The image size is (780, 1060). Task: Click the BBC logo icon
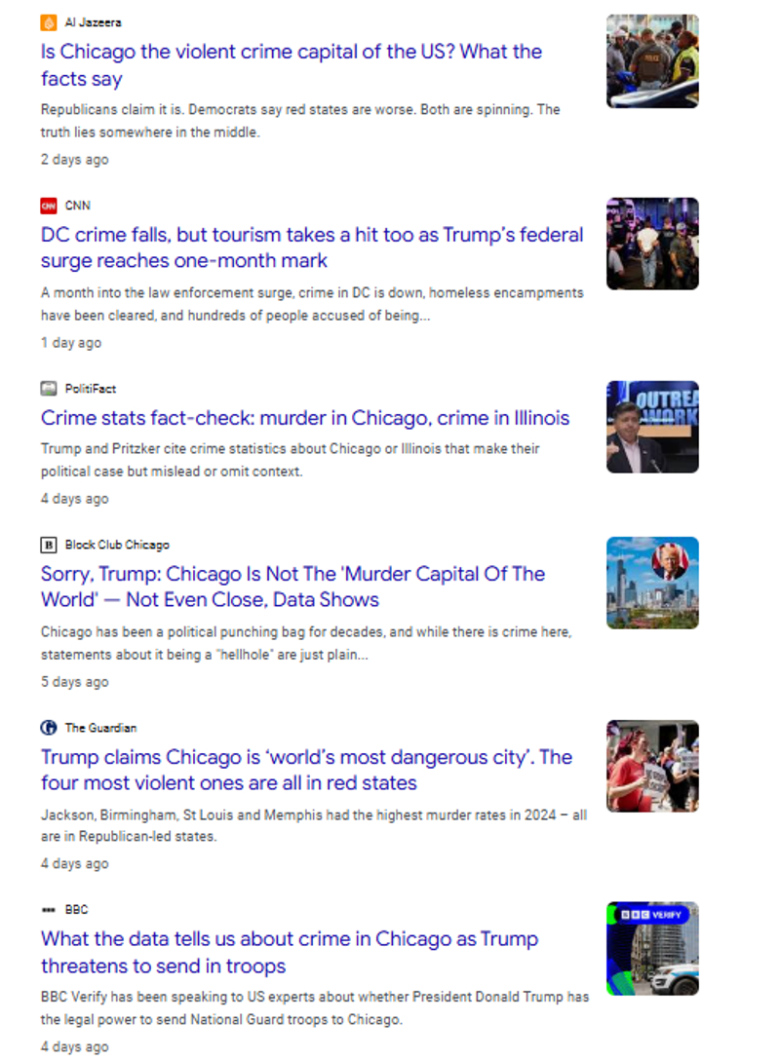[x=49, y=910]
